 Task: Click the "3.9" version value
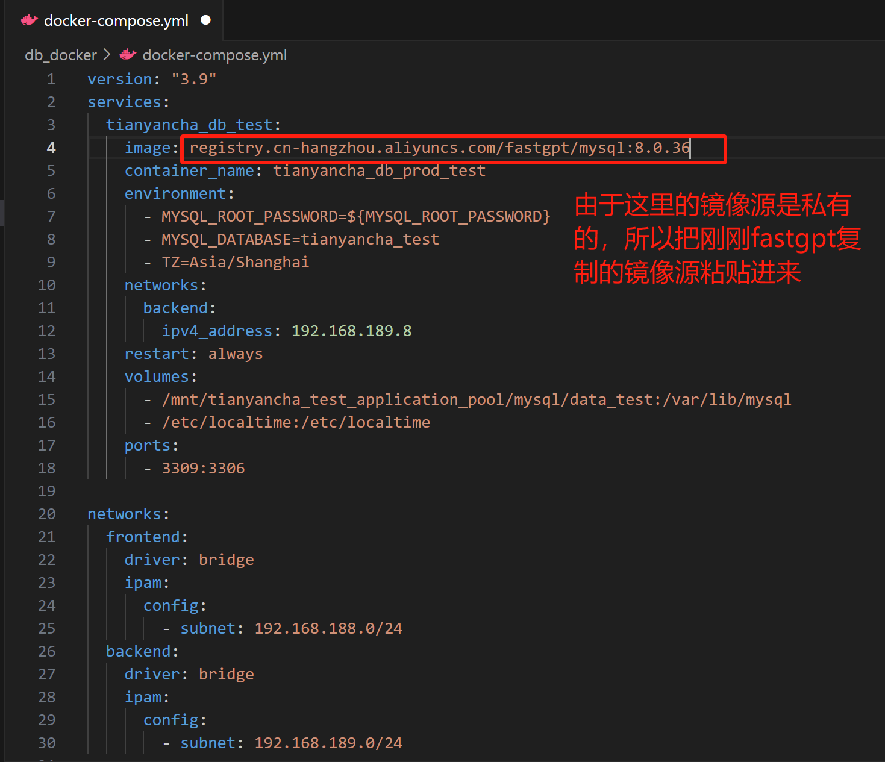[194, 79]
